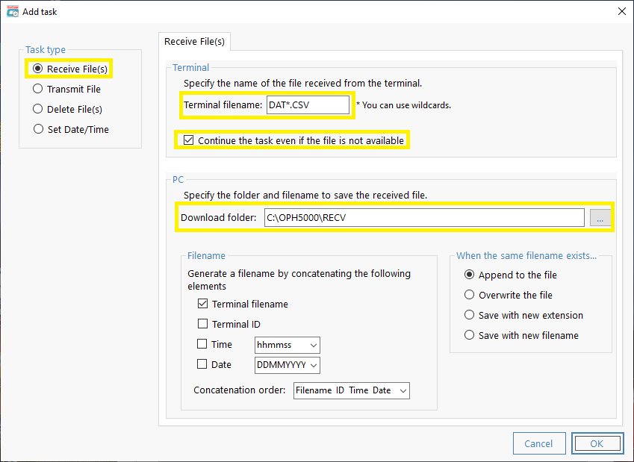Viewport: 634px width, 462px height.
Task: Enable the Terminal ID checkbox
Action: pyautogui.click(x=202, y=324)
